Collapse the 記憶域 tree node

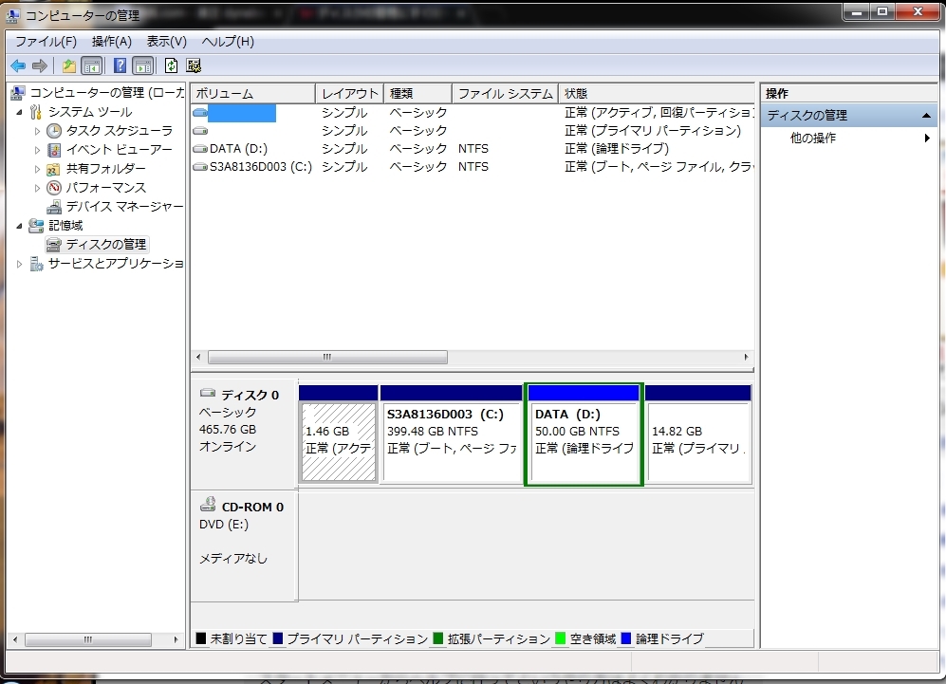tap(19, 226)
